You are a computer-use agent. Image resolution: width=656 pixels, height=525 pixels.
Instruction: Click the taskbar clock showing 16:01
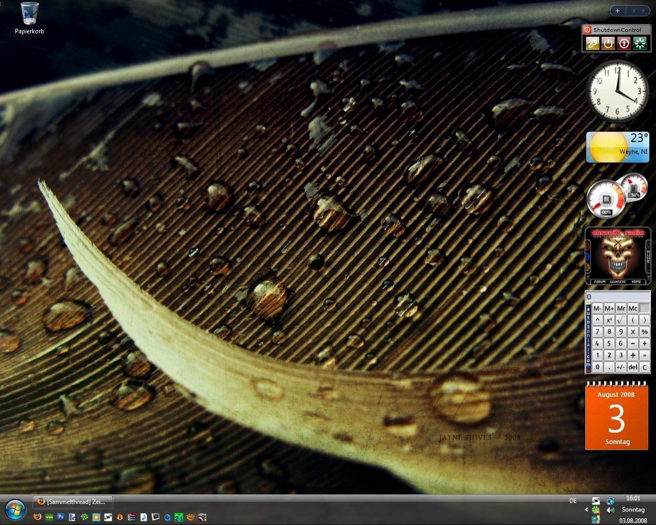(633, 498)
